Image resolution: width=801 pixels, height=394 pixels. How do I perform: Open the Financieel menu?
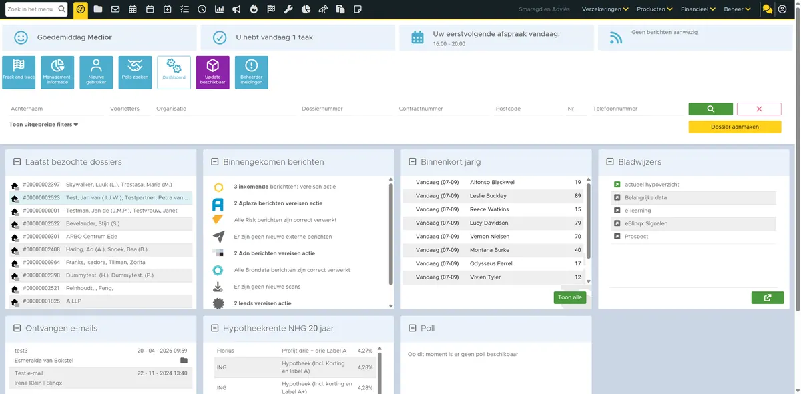(x=698, y=9)
